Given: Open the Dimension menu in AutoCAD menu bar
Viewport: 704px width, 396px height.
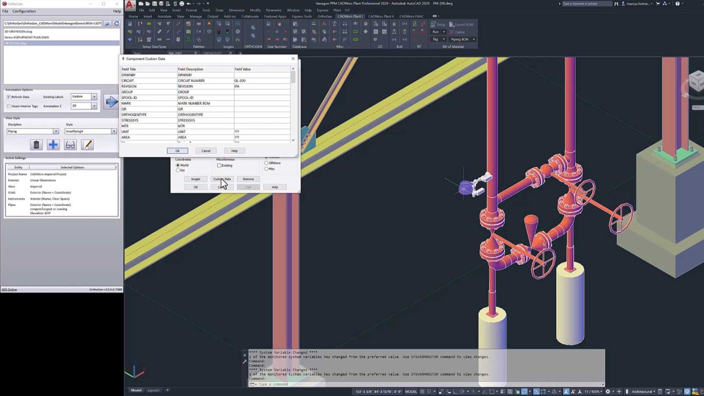Looking at the screenshot, I should pyautogui.click(x=237, y=10).
